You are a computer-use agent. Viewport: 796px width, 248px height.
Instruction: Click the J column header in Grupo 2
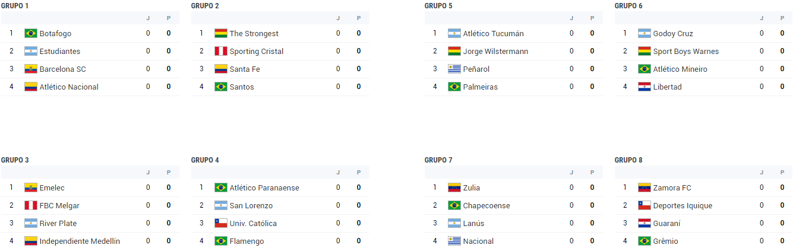338,18
